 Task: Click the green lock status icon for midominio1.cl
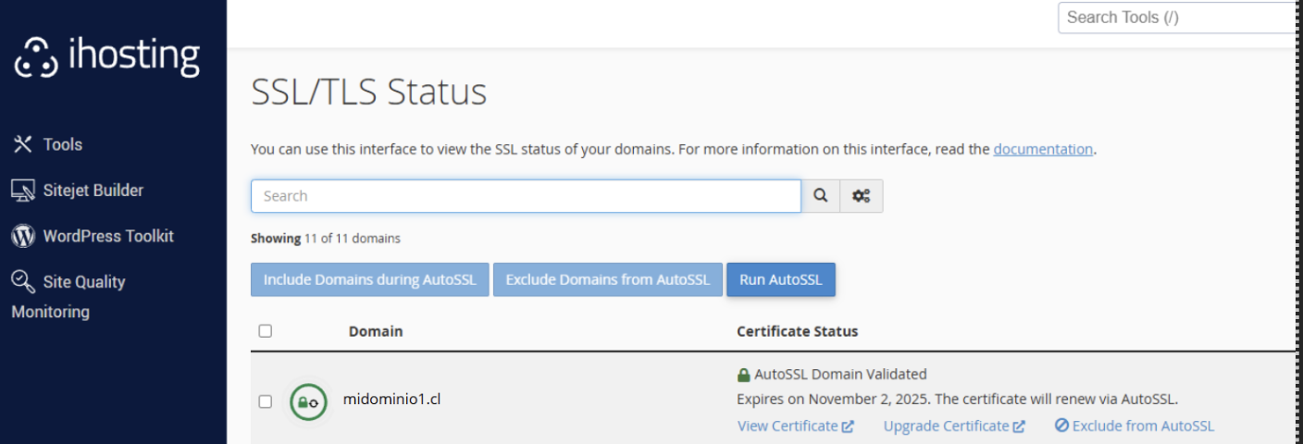tap(308, 401)
